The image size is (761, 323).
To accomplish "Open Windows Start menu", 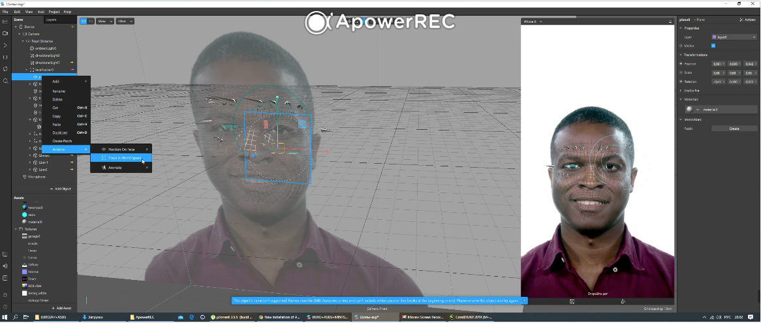I will pyautogui.click(x=5, y=317).
